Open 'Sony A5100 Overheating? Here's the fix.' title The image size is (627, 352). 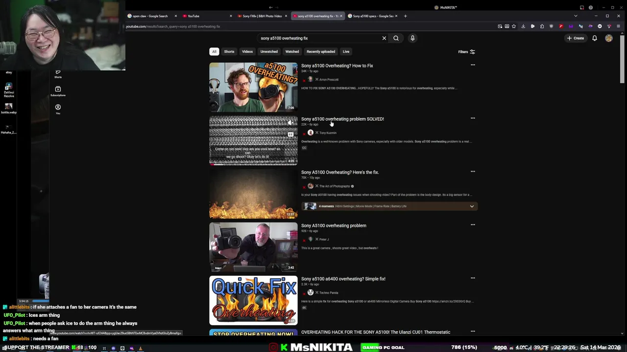pos(340,172)
